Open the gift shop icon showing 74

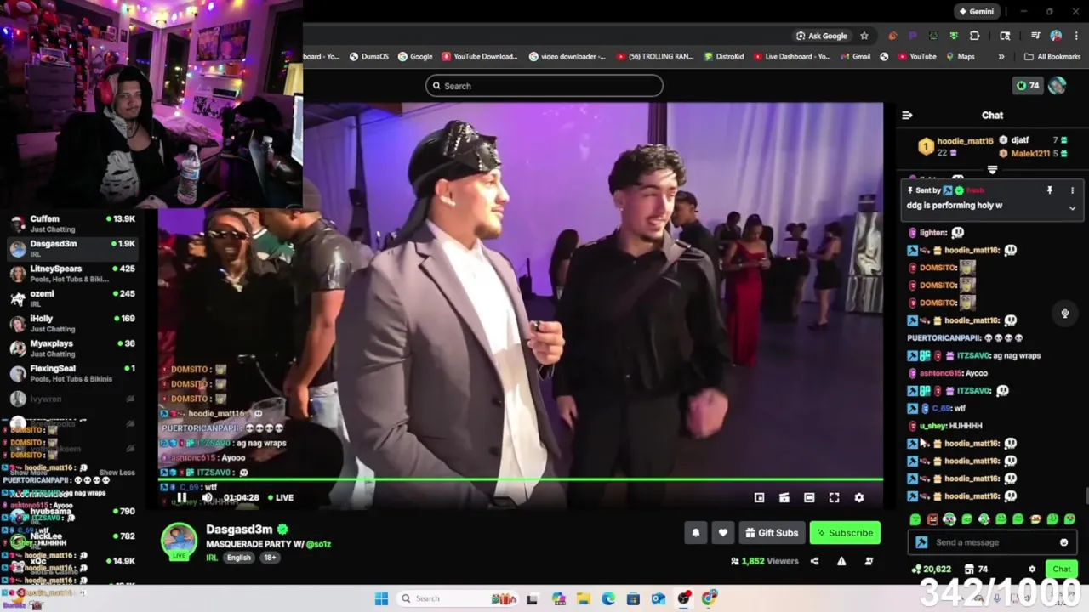976,569
